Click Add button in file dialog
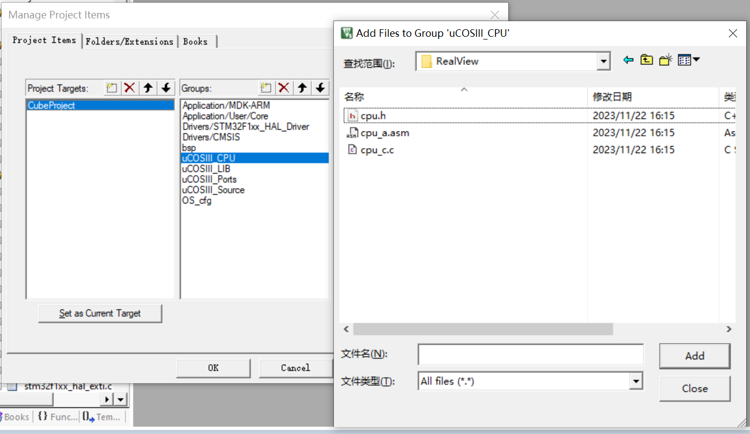Image resolution: width=750 pixels, height=434 pixels. point(695,356)
